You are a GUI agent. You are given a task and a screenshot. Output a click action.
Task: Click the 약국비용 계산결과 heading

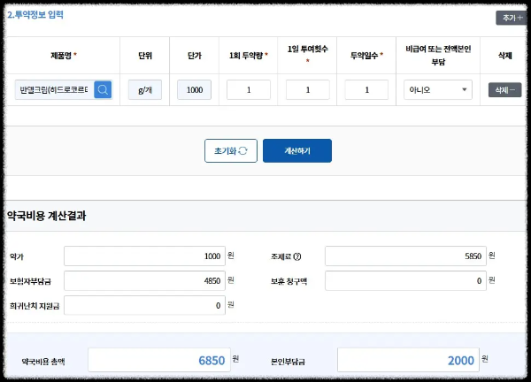click(46, 216)
